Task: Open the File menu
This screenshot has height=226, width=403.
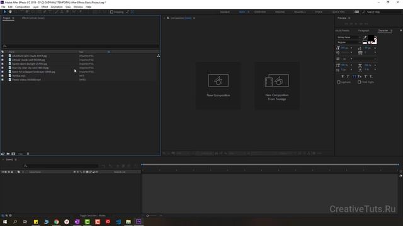Action: tap(3, 7)
